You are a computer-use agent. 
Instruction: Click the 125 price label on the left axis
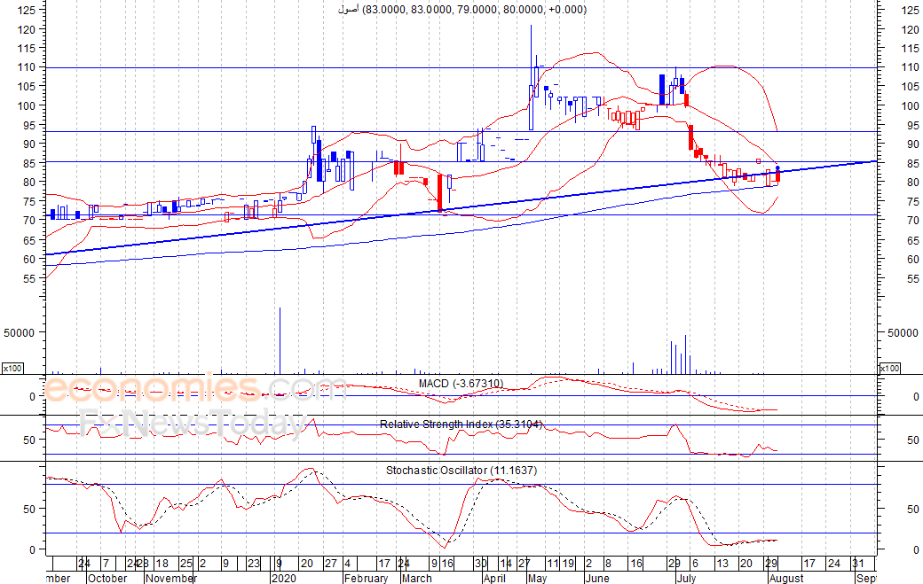coord(27,10)
